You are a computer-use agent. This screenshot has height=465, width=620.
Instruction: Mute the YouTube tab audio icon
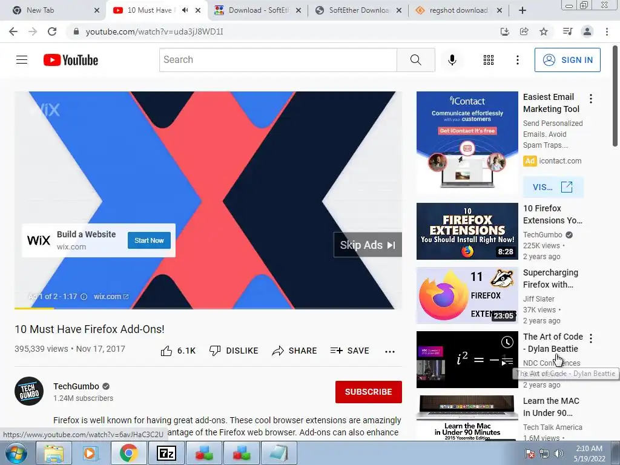185,10
